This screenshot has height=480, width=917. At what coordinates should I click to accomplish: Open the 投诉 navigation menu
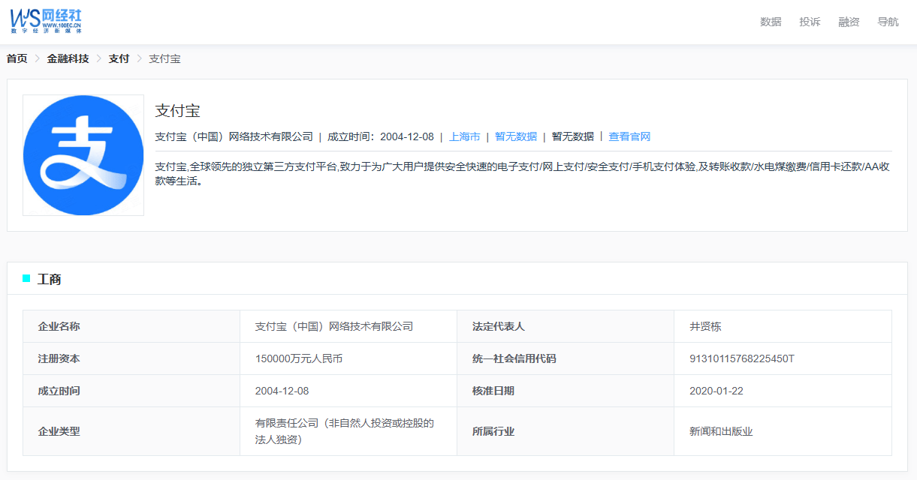810,22
